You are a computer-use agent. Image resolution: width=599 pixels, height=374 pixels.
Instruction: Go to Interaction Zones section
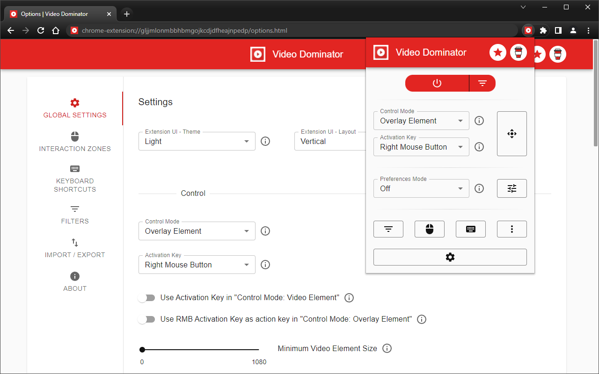click(x=75, y=142)
